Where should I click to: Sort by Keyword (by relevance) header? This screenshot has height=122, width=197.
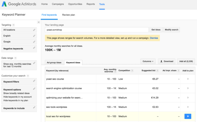click(57, 71)
